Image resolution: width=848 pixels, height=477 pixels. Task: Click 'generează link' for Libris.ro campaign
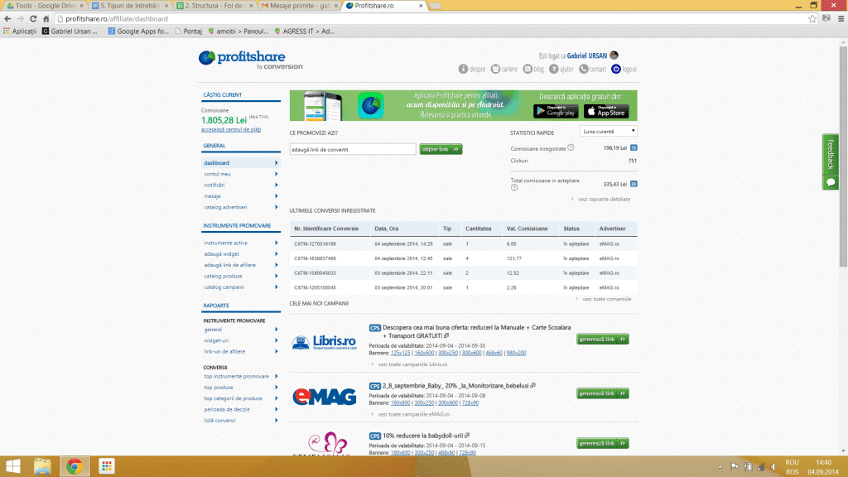tap(603, 339)
